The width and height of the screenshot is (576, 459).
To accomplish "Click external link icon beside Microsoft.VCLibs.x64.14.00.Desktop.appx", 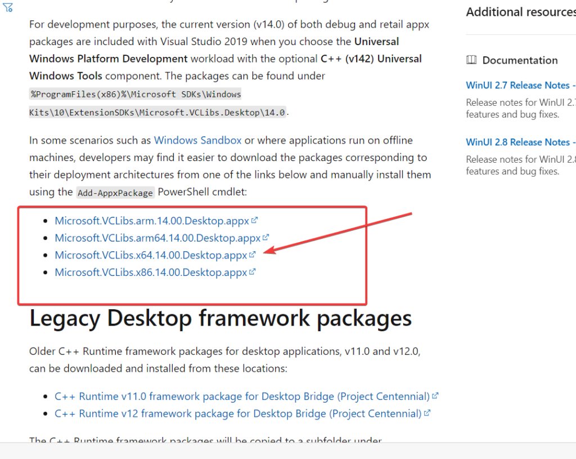I will point(253,254).
